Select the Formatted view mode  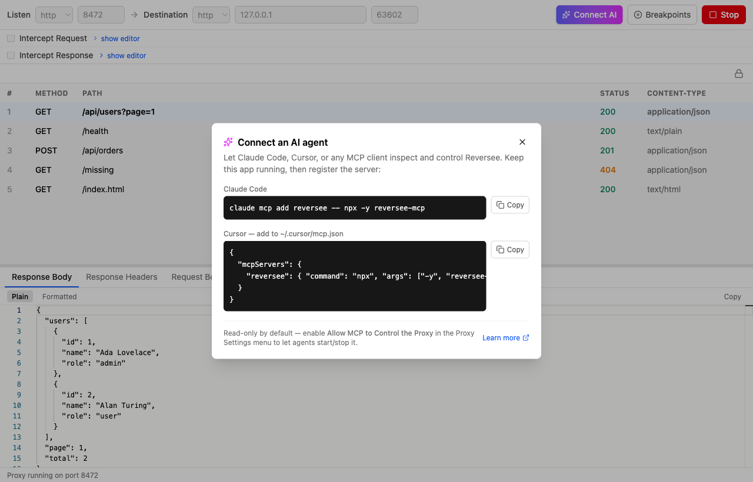[x=59, y=297]
